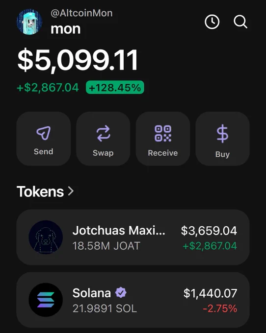
Task: Tap the @AltcoinMon username
Action: pos(81,13)
